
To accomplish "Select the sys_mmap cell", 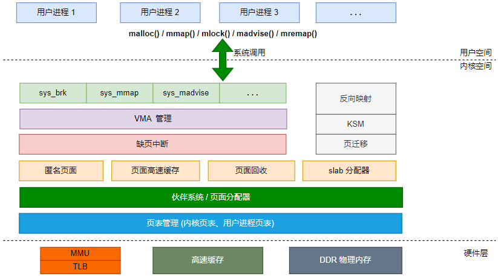I will click(119, 93).
